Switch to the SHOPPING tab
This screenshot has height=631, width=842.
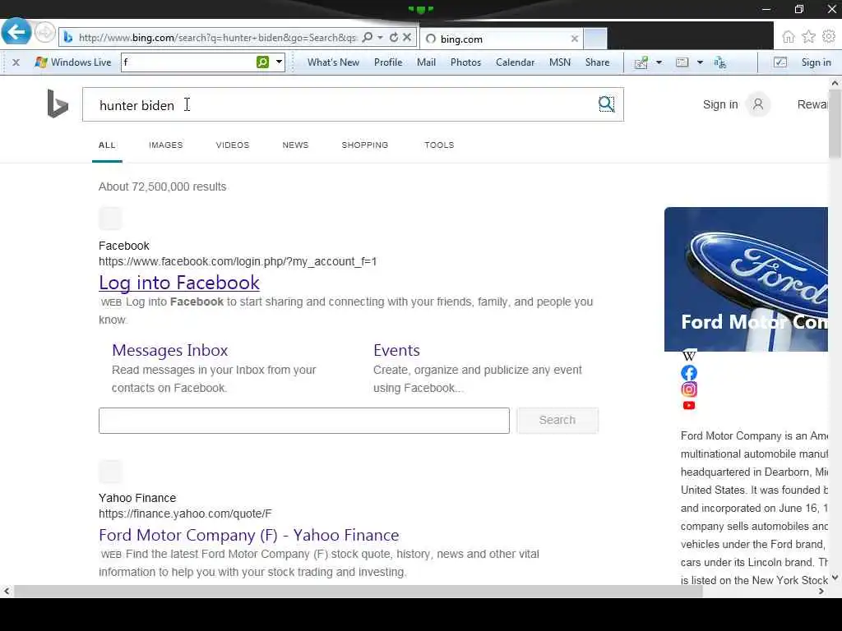(364, 145)
